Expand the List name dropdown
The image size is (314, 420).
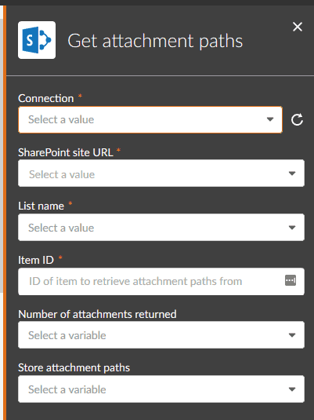(x=161, y=228)
